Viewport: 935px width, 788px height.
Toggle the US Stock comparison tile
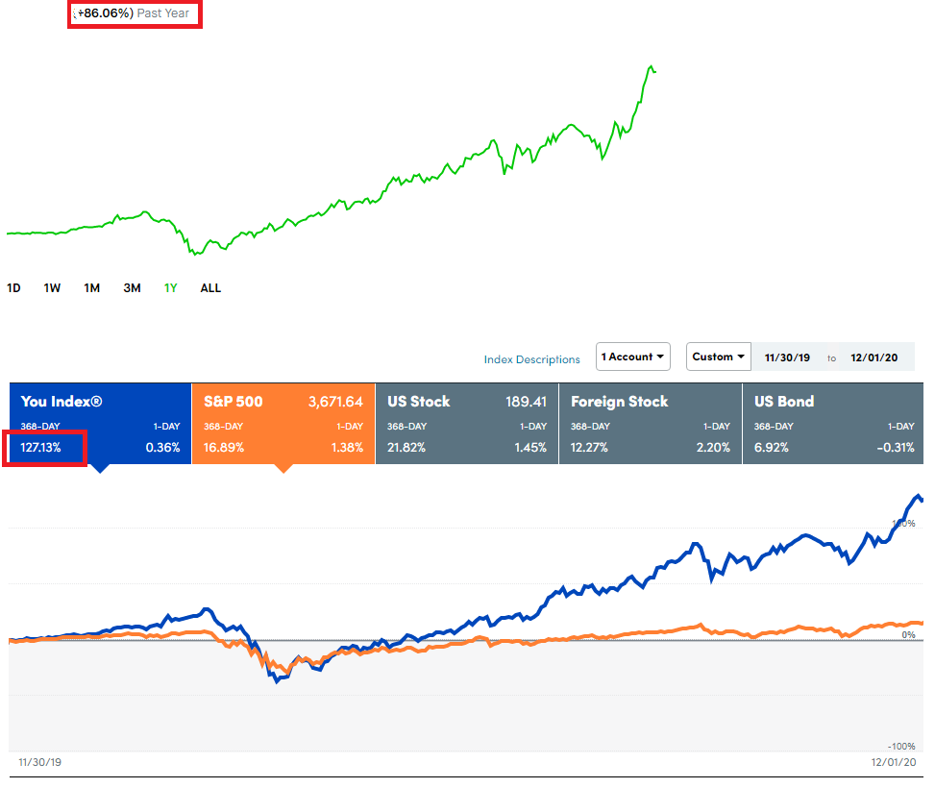click(x=467, y=424)
